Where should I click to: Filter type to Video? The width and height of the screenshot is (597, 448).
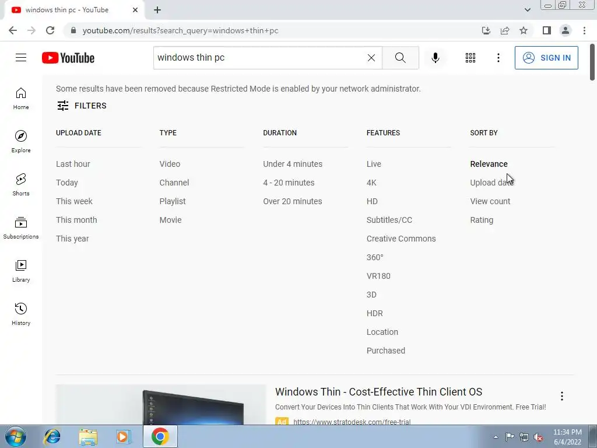(170, 164)
